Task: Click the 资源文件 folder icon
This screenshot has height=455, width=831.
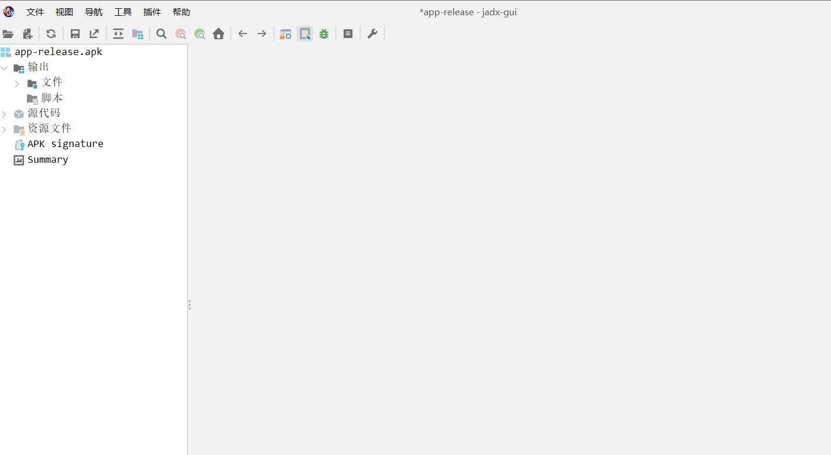Action: pos(19,129)
